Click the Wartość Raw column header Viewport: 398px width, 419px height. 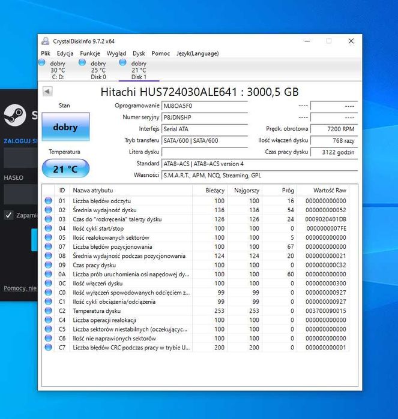[323, 190]
